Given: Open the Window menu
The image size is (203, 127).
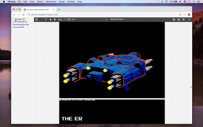Looking at the screenshot, I should coord(71,2).
